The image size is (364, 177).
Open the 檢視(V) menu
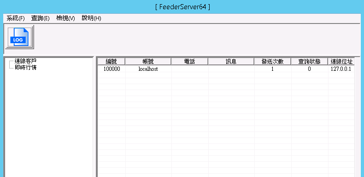point(65,18)
